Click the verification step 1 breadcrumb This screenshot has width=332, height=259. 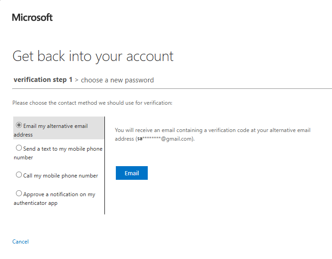click(43, 80)
